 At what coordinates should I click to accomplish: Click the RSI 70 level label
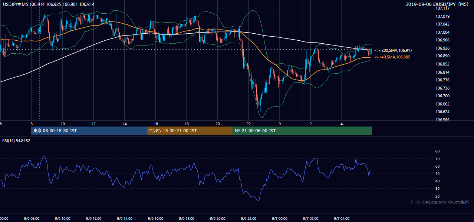point(438,159)
